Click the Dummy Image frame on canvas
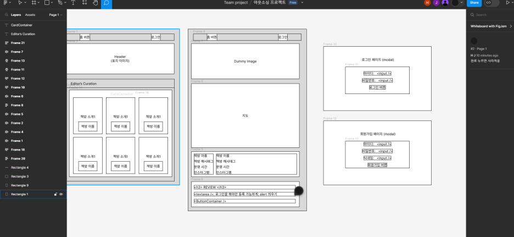Viewport: 514px width, 237px height. (x=245, y=62)
